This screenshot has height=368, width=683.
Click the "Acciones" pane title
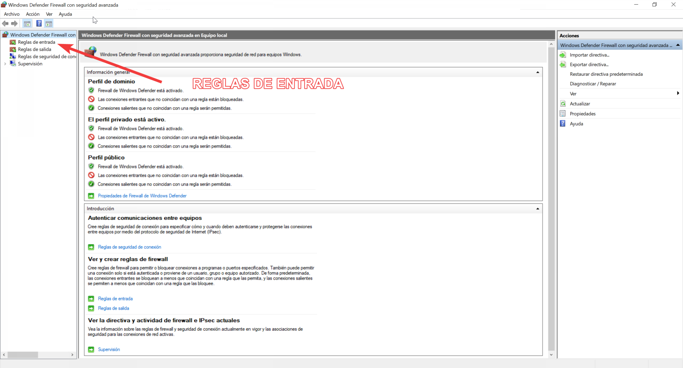coord(569,36)
